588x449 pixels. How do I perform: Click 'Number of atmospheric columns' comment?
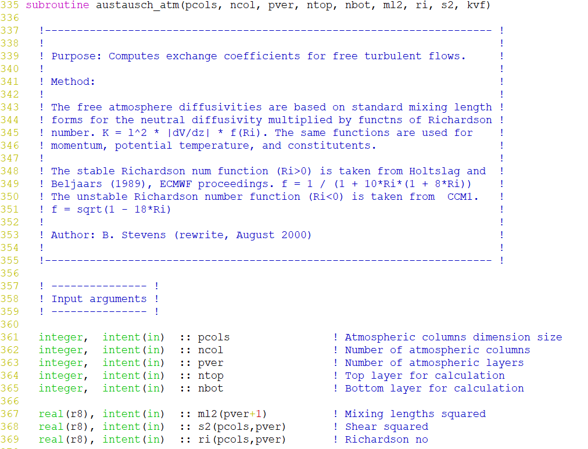tap(438, 350)
